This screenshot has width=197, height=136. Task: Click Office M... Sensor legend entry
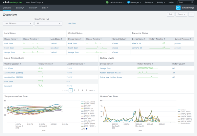pyautogui.click(x=186, y=122)
